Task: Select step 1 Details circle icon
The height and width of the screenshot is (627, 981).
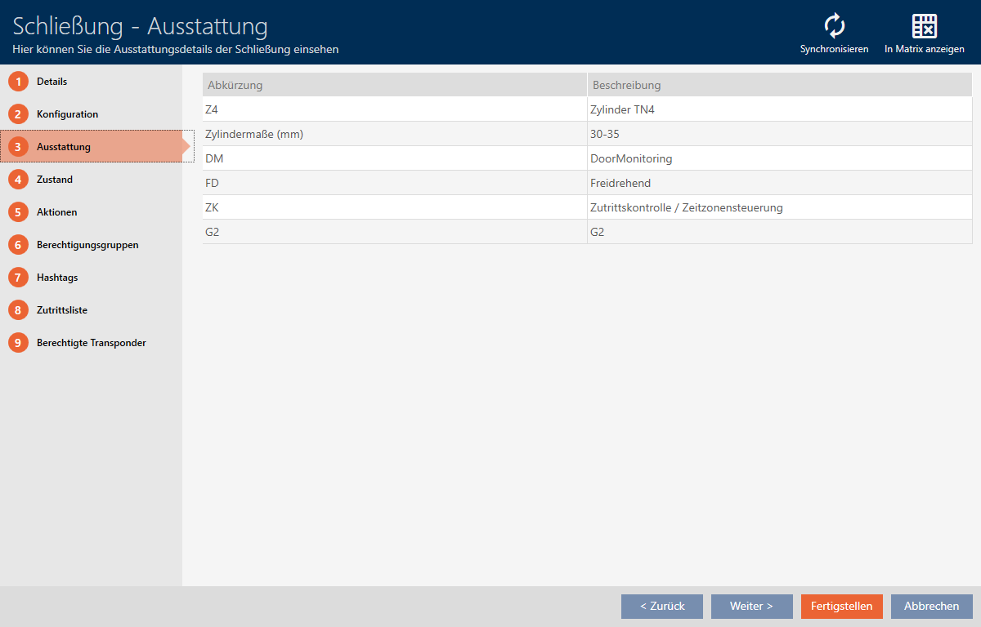Action: point(18,82)
